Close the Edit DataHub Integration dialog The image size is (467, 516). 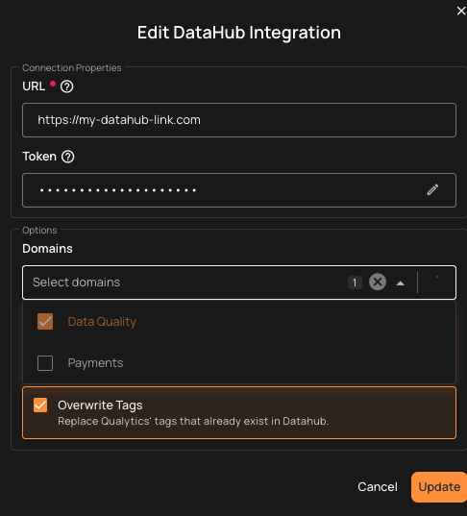[x=460, y=11]
